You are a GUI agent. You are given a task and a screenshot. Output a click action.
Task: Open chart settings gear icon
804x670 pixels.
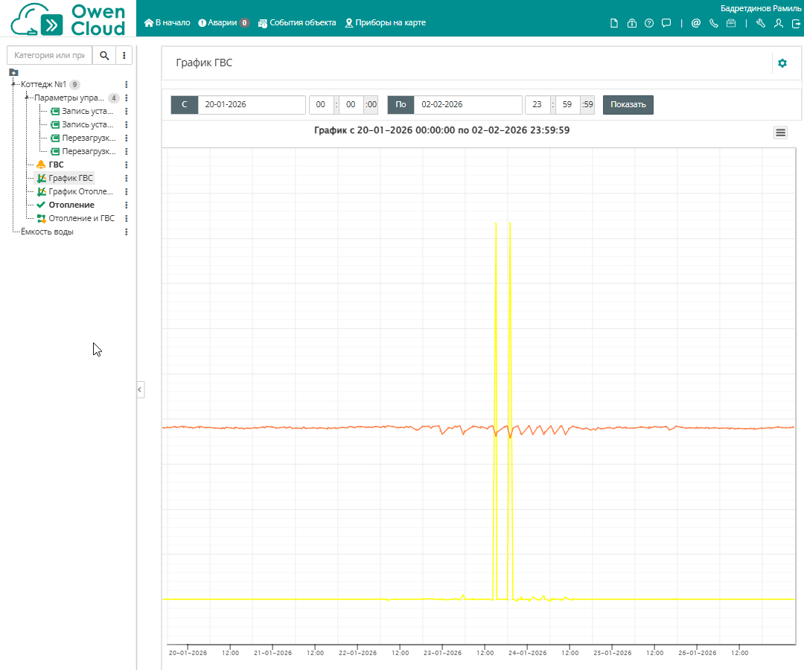click(782, 63)
